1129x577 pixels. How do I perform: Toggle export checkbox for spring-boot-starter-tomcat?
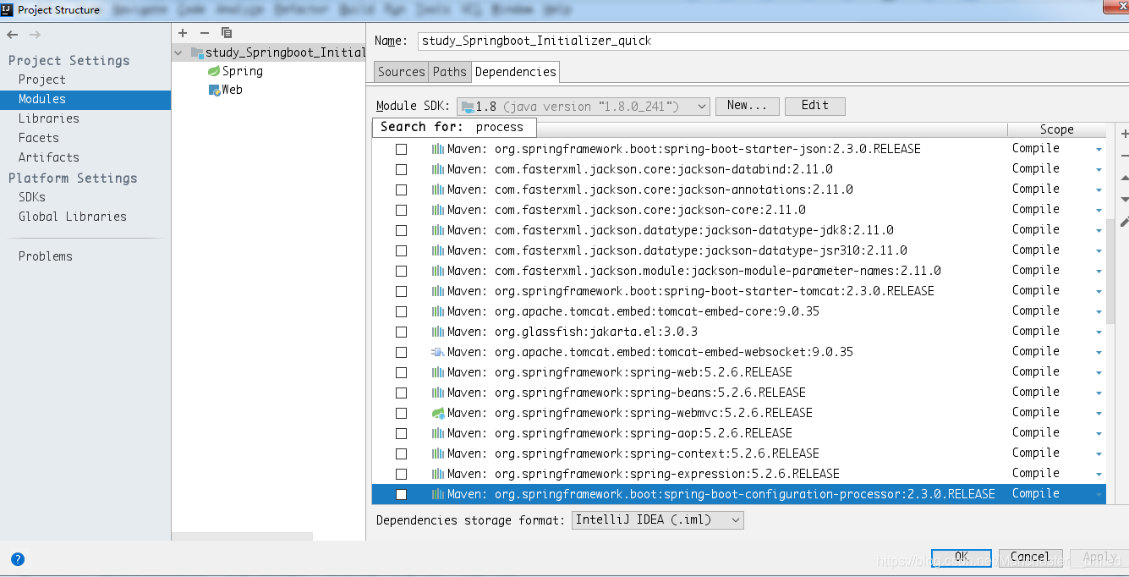[402, 291]
